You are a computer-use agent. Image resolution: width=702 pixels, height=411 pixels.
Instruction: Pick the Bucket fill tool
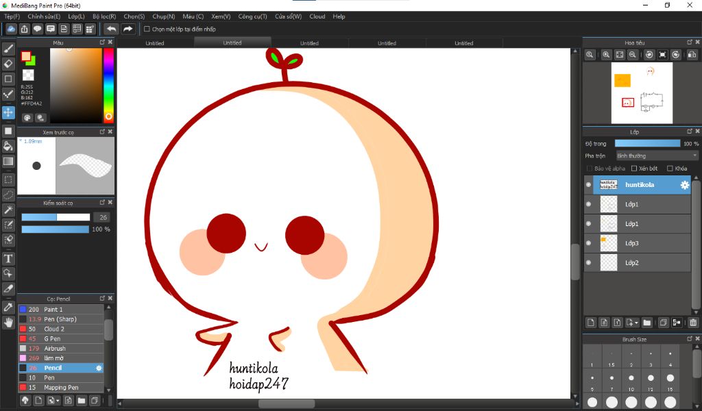click(x=8, y=146)
